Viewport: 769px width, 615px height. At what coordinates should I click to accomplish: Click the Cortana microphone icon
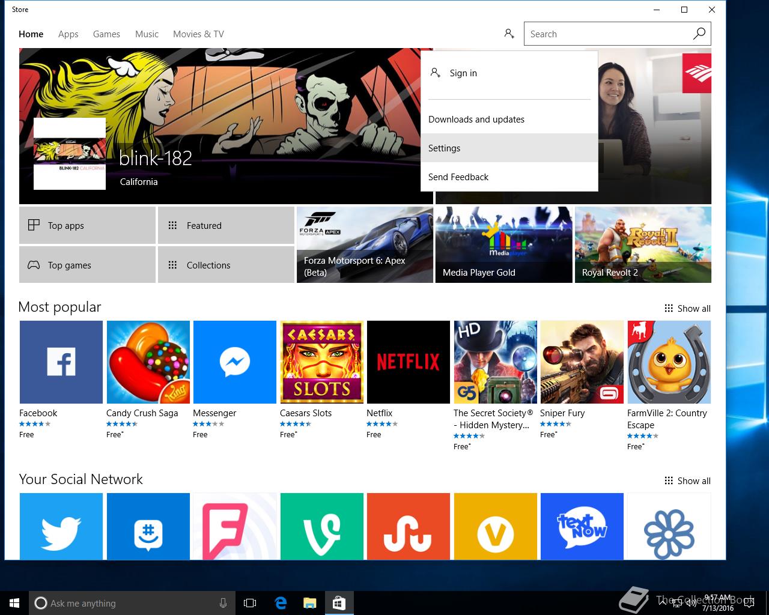coord(223,603)
